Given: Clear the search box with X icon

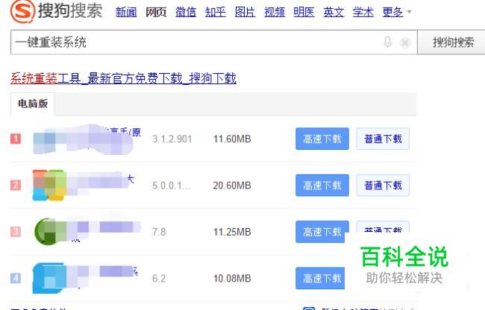Looking at the screenshot, I should [x=405, y=42].
